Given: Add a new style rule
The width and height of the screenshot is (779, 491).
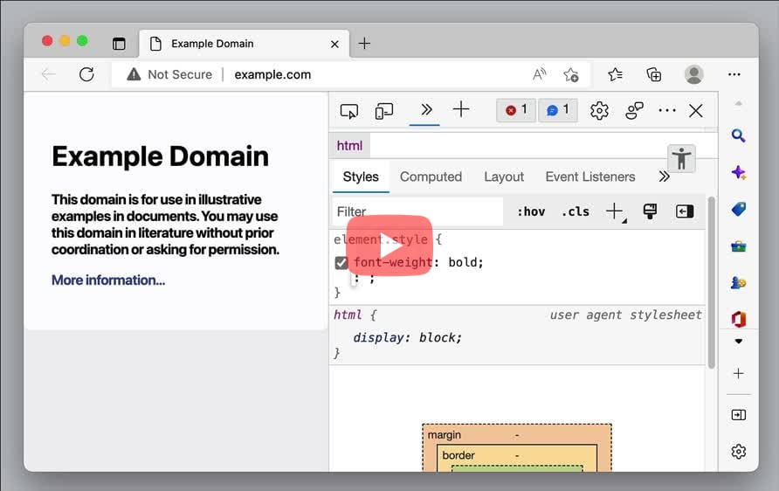Looking at the screenshot, I should [x=615, y=211].
